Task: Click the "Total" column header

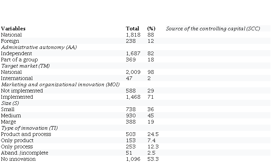Action: [x=132, y=29]
